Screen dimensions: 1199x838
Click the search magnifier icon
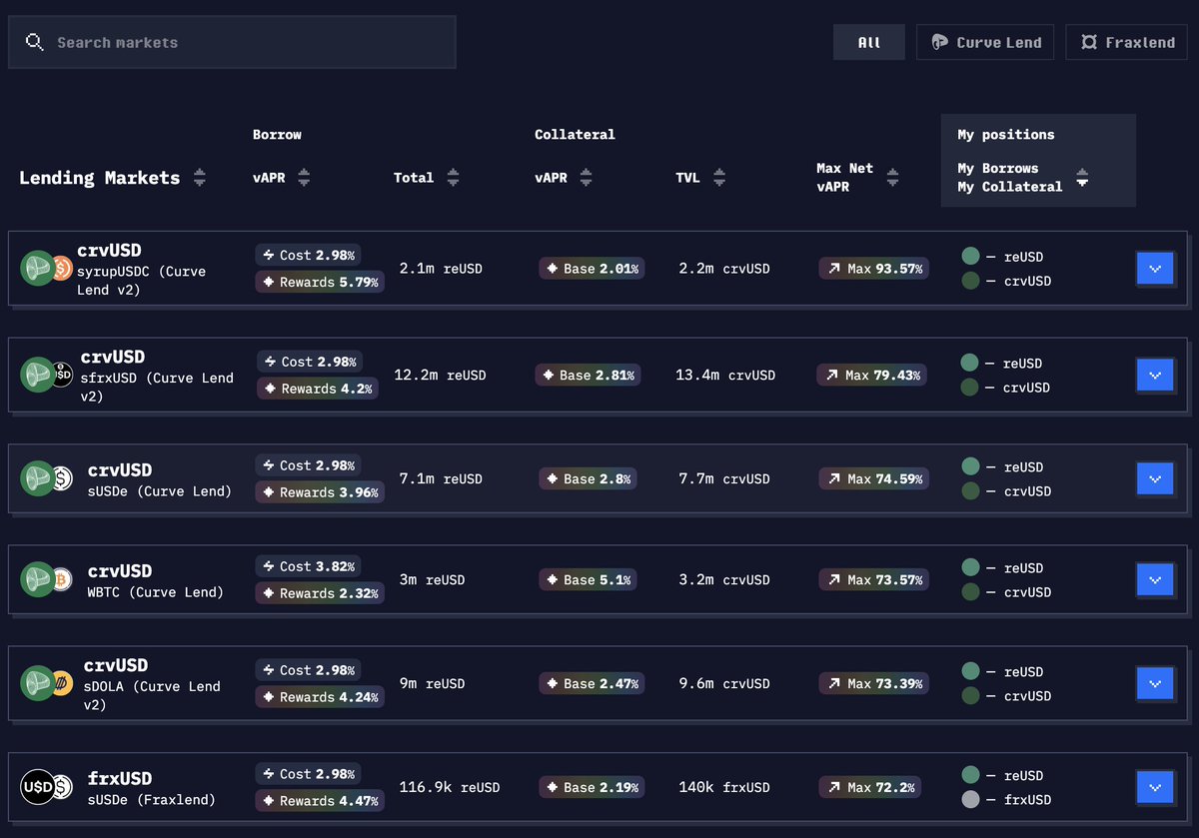click(x=35, y=42)
